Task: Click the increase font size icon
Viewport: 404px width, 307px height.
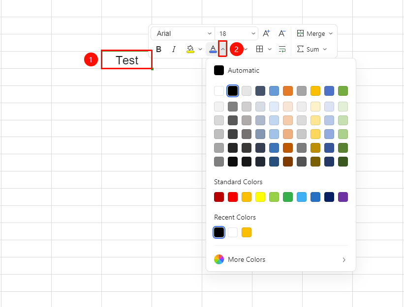Action: (266, 33)
